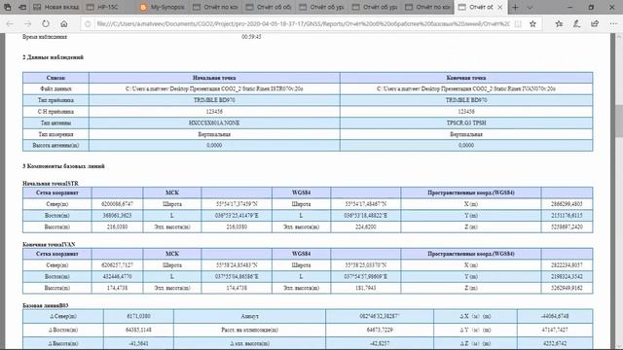Screen dimensions: 623x350
Task: Select baseline delta east 64385,1148
Action: tap(138, 330)
